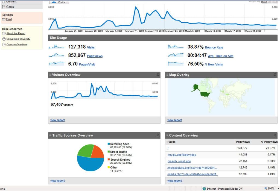Open the /search_result.php page link
The height and width of the screenshot is (191, 280).
pyautogui.click(x=179, y=161)
